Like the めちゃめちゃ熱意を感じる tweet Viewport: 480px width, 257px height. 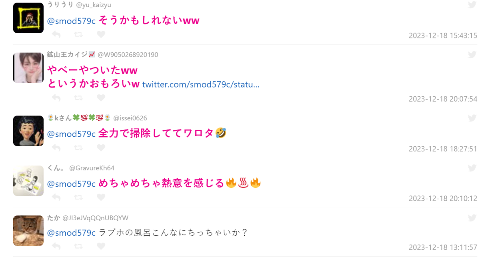101,197
